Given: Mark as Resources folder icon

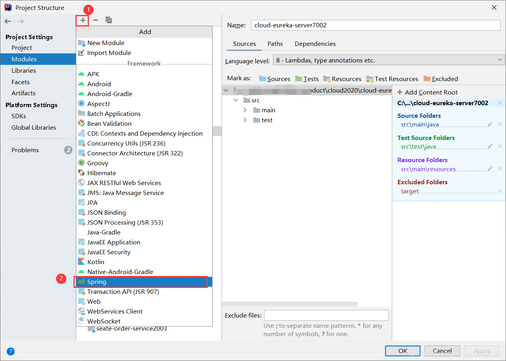Looking at the screenshot, I should tap(327, 79).
